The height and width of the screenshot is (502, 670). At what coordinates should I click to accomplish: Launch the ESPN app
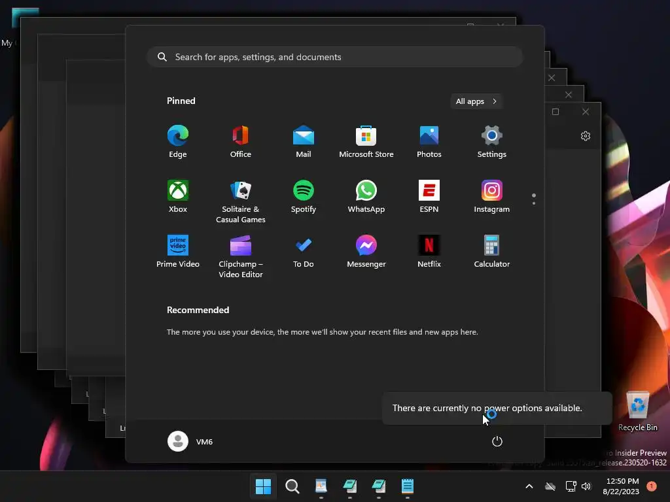pyautogui.click(x=429, y=197)
